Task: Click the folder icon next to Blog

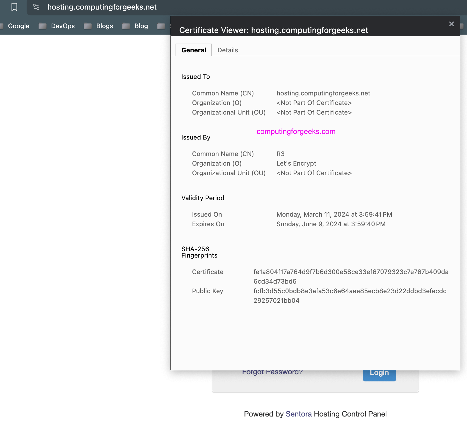Action: click(x=126, y=26)
